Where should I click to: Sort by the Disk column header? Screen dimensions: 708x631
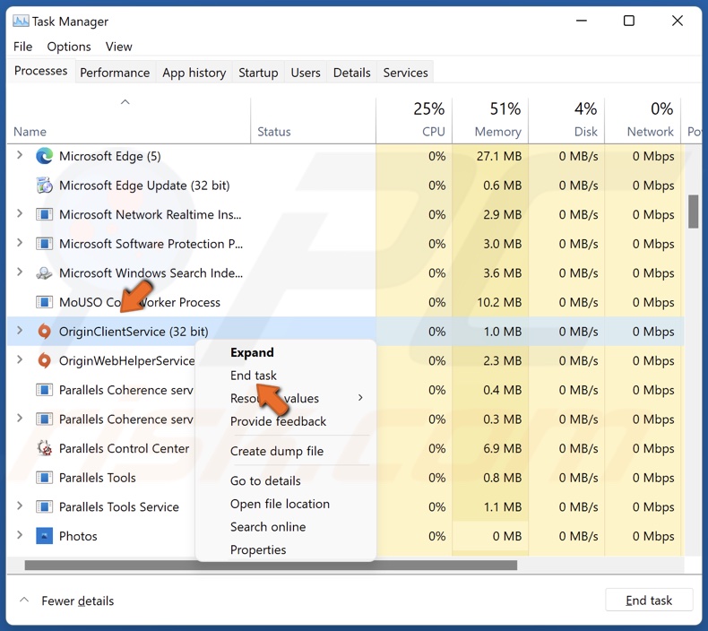point(566,121)
